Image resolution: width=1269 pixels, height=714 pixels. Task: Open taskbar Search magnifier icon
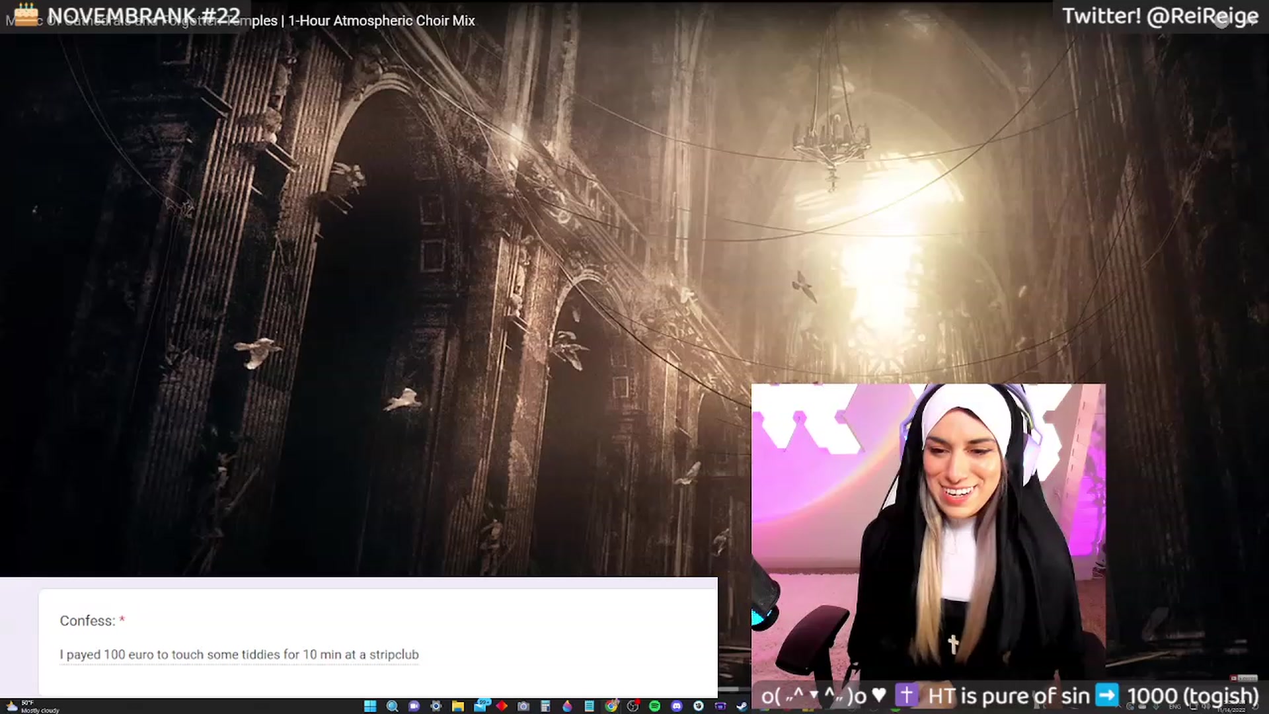(x=392, y=706)
